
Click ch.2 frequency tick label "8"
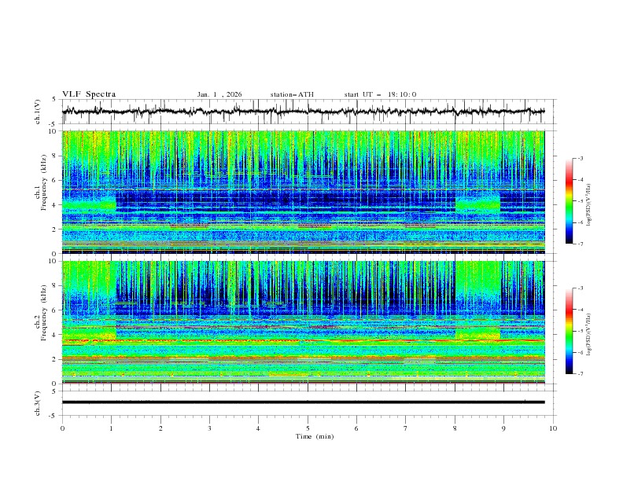(x=56, y=286)
